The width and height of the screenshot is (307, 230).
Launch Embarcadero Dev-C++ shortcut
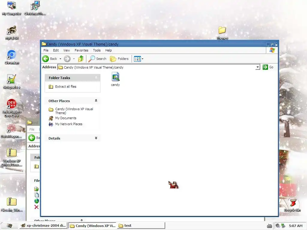[x=12, y=108]
